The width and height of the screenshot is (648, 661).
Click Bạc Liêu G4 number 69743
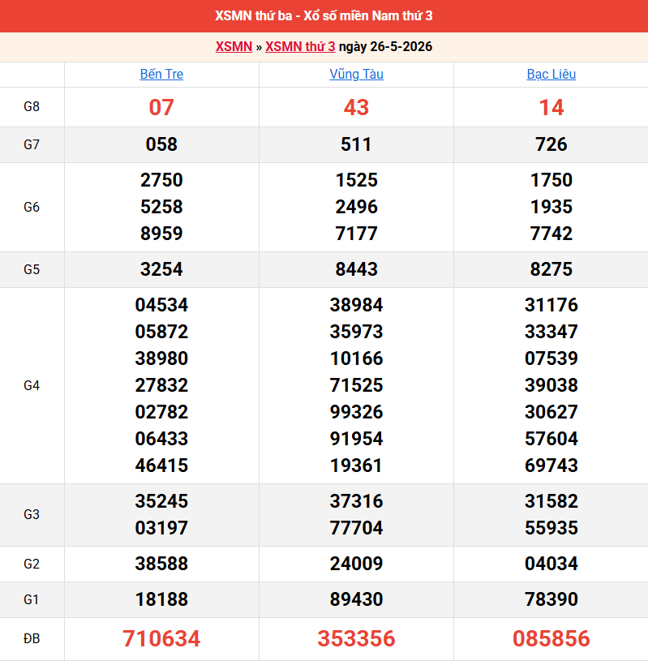pos(551,466)
